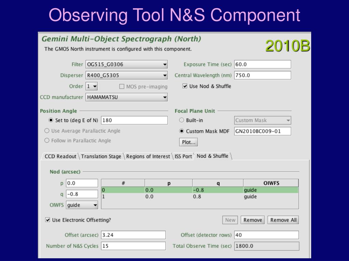
Task: Click the Remove All button
Action: coord(283,220)
